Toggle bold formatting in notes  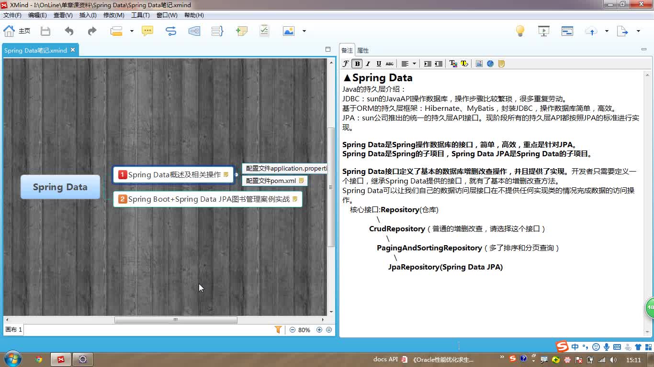tap(357, 64)
